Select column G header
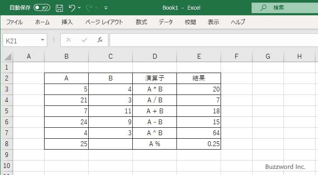Screen dimensions: 318x175 [x=268, y=56]
